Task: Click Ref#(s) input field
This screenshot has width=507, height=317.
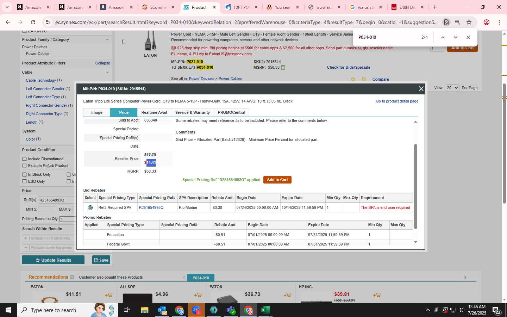Action: (57, 200)
